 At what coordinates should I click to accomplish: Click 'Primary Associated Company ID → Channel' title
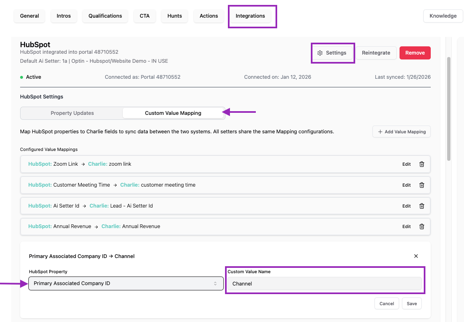pos(82,256)
